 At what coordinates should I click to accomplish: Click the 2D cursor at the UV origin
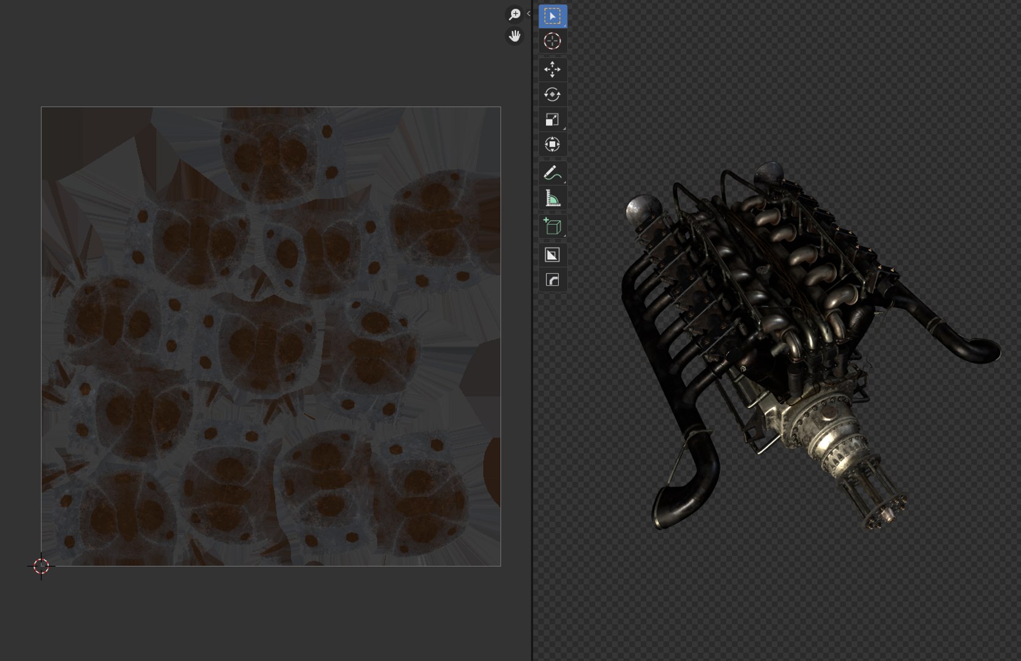point(41,566)
